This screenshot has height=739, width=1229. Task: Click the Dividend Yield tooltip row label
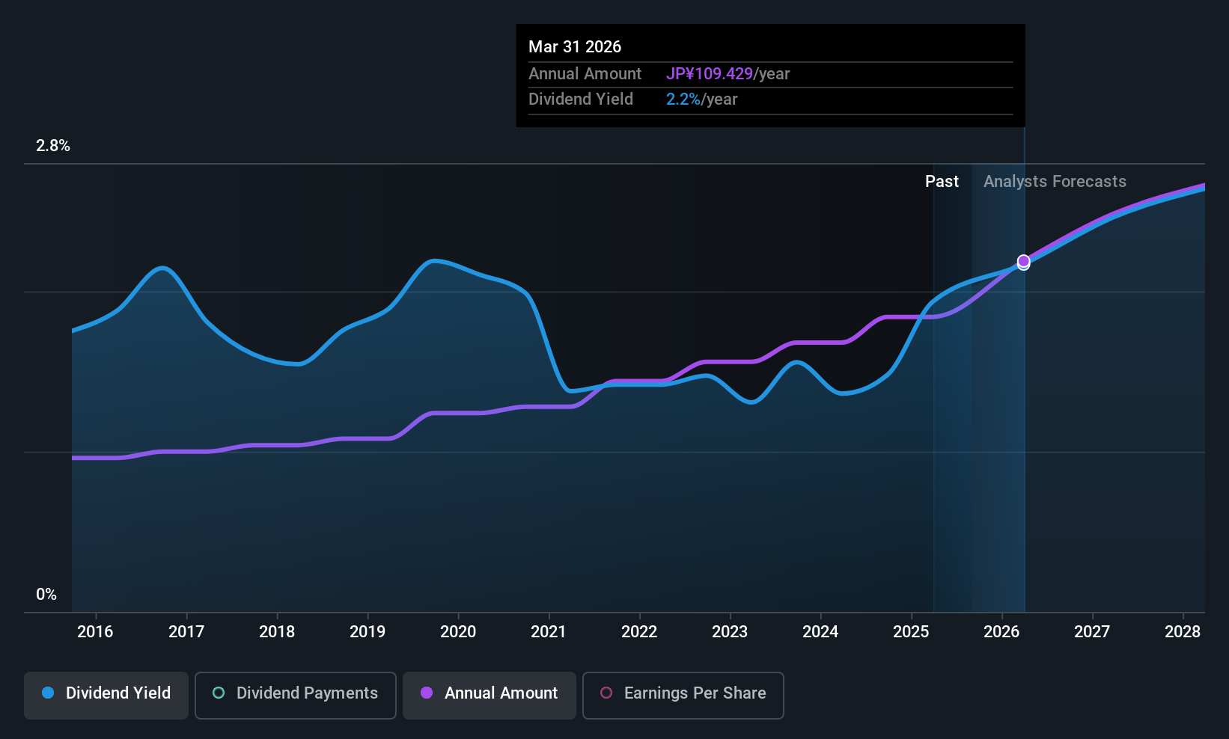(x=581, y=99)
